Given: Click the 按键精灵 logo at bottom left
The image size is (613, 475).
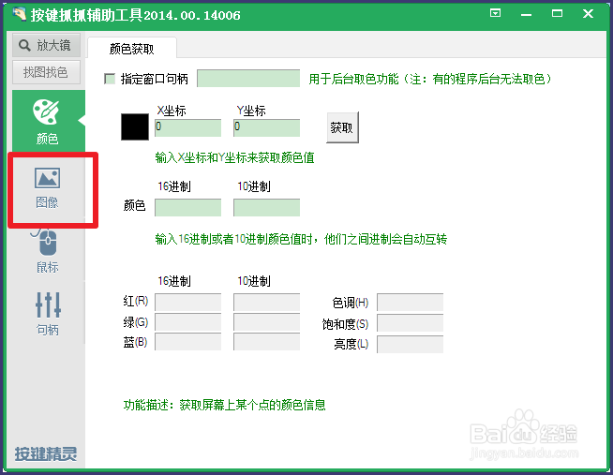Looking at the screenshot, I should click(46, 453).
